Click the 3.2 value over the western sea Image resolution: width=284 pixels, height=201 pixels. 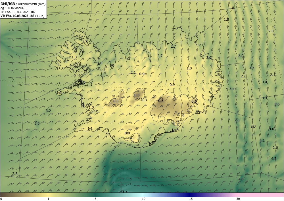point(48,111)
